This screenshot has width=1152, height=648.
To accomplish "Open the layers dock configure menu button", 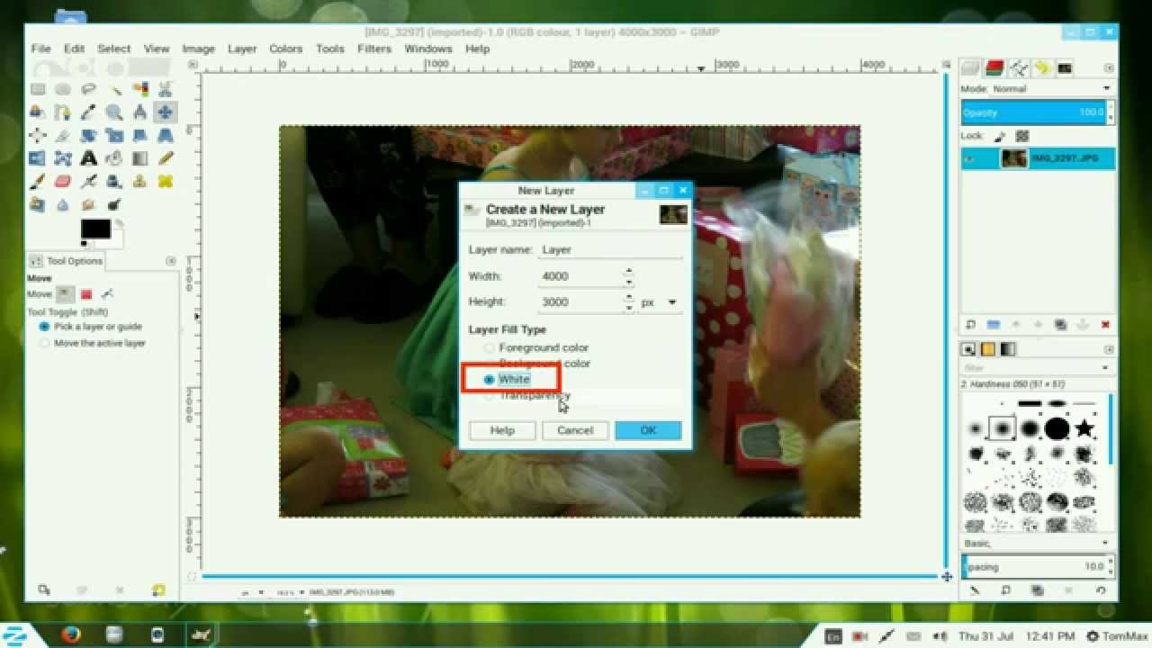I will pyautogui.click(x=1109, y=68).
